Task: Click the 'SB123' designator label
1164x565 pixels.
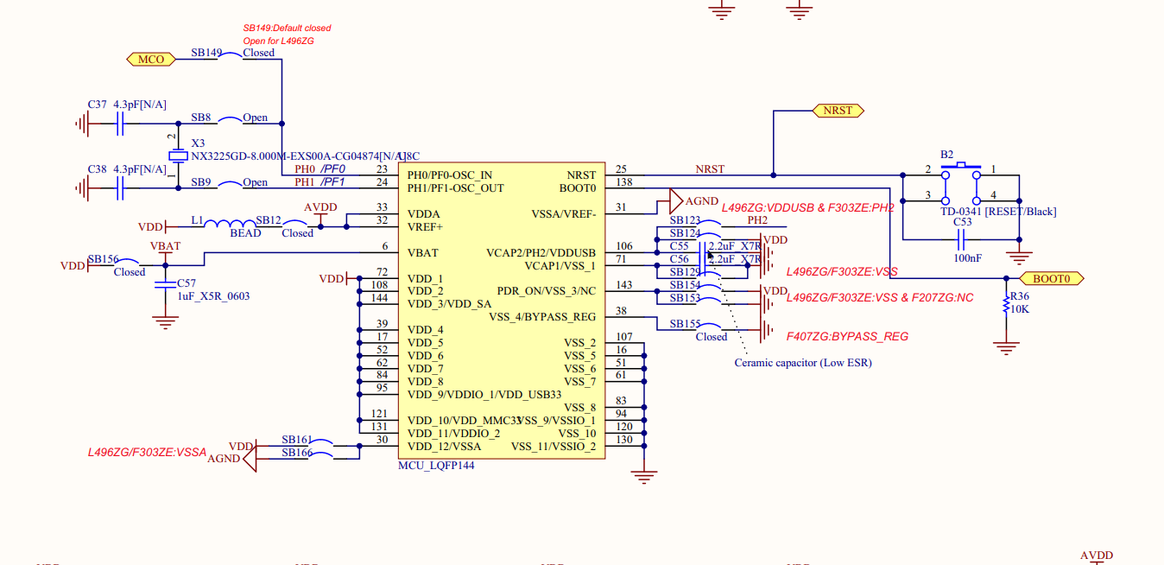Action: tap(685, 220)
